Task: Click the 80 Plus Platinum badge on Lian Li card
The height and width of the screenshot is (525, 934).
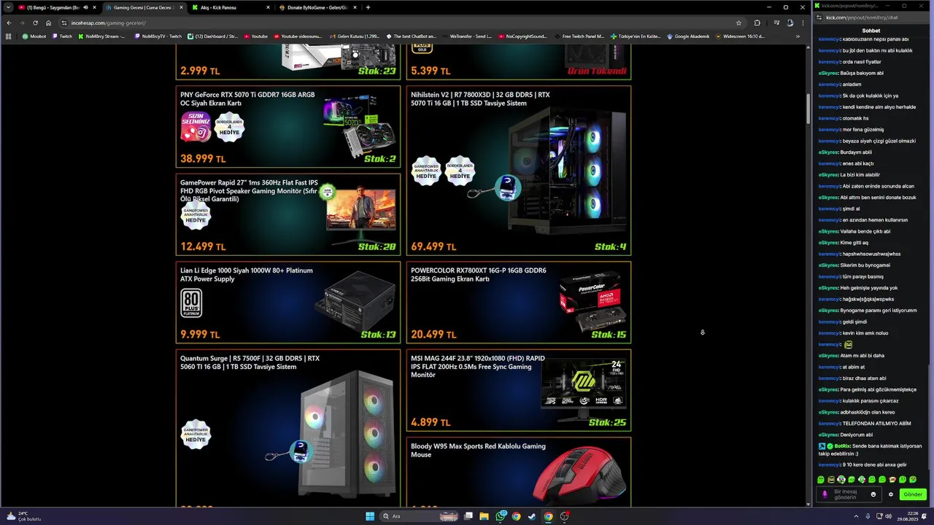Action: [191, 303]
